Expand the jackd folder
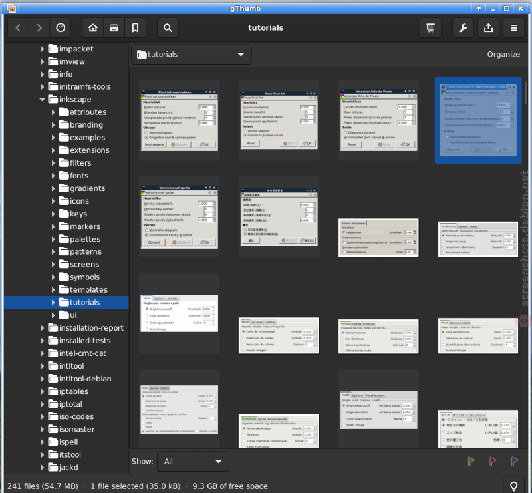Screen dimensions: 532x493 (42, 468)
